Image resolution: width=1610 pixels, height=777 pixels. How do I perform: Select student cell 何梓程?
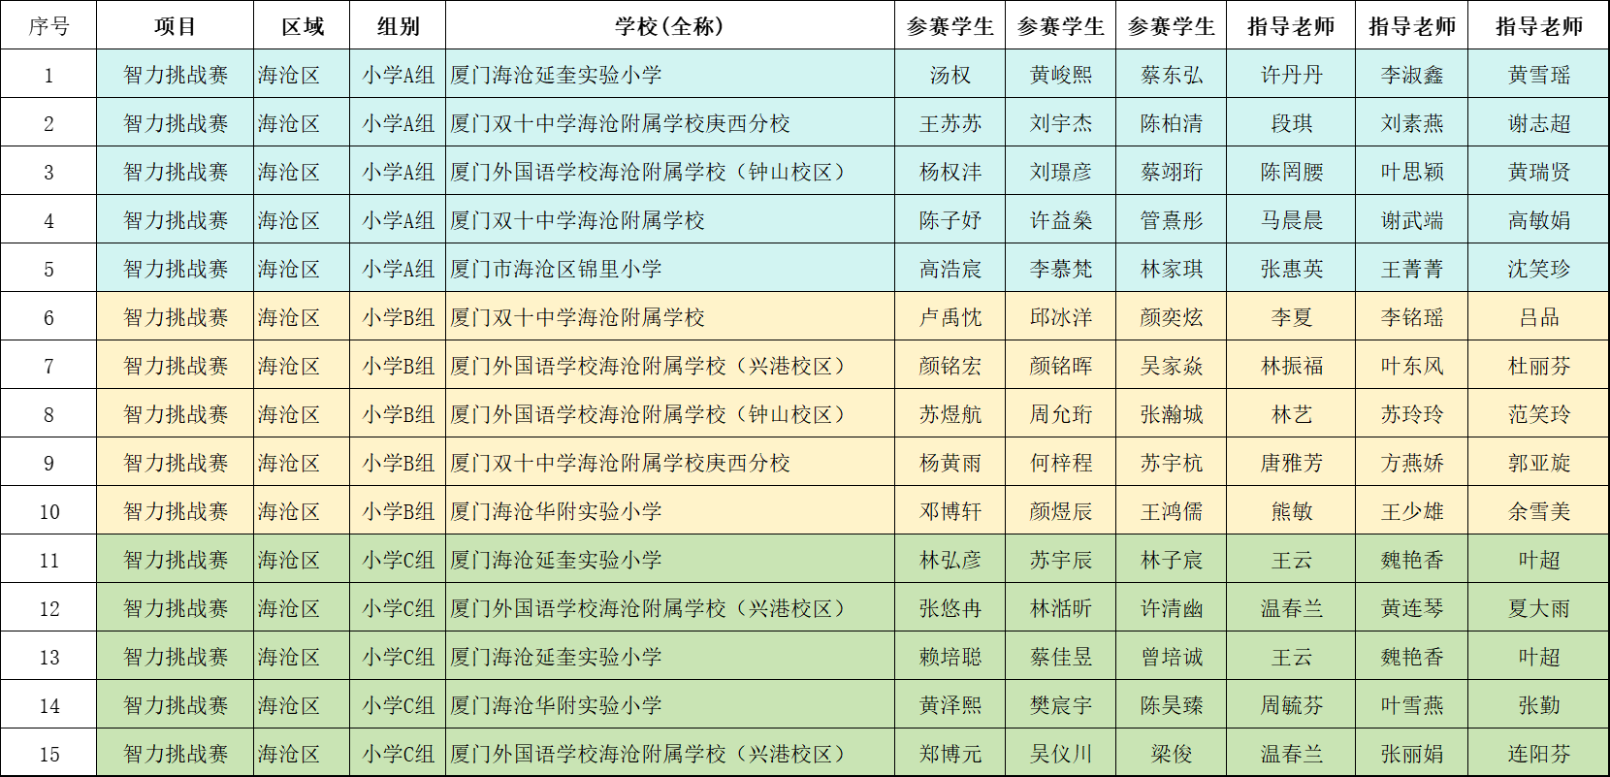click(1061, 463)
